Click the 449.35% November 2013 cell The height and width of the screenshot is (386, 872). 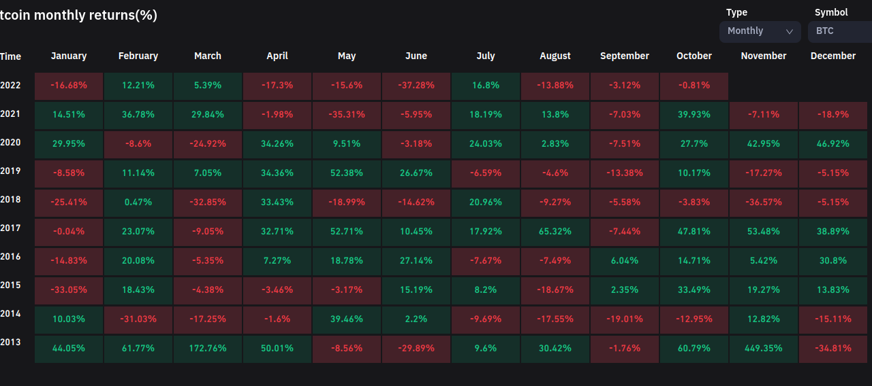point(763,349)
